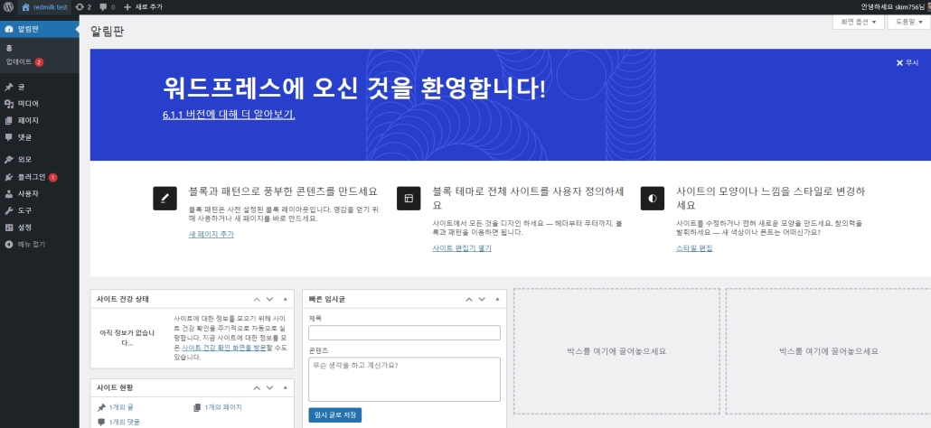Image resolution: width=931 pixels, height=428 pixels.
Task: Select the 페이지 pages icon in sidebar
Action: tap(8, 120)
